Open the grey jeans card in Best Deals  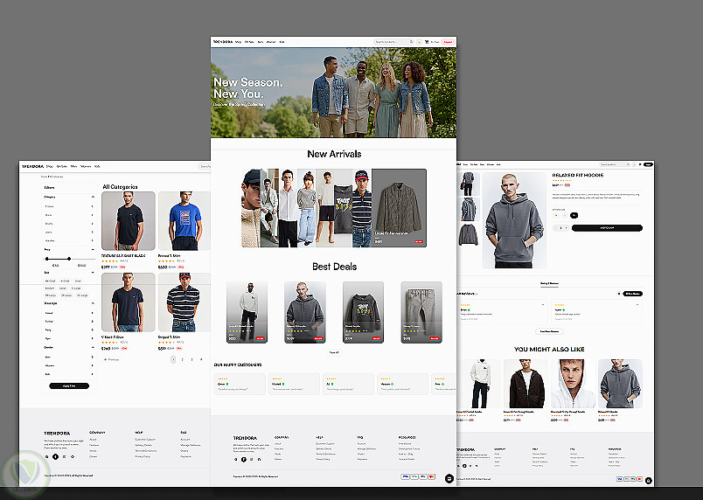421,312
